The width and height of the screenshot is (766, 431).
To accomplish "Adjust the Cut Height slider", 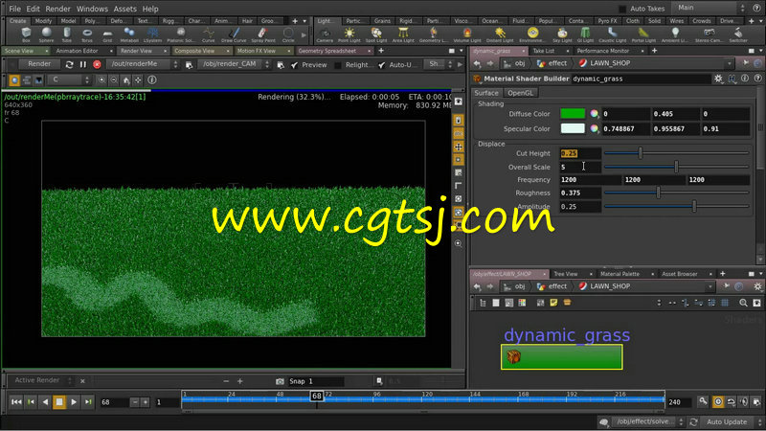I will (676, 153).
